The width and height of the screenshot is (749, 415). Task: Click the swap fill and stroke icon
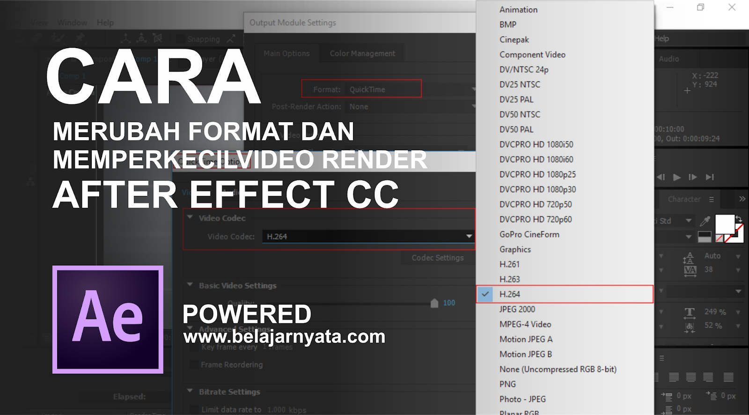(739, 218)
